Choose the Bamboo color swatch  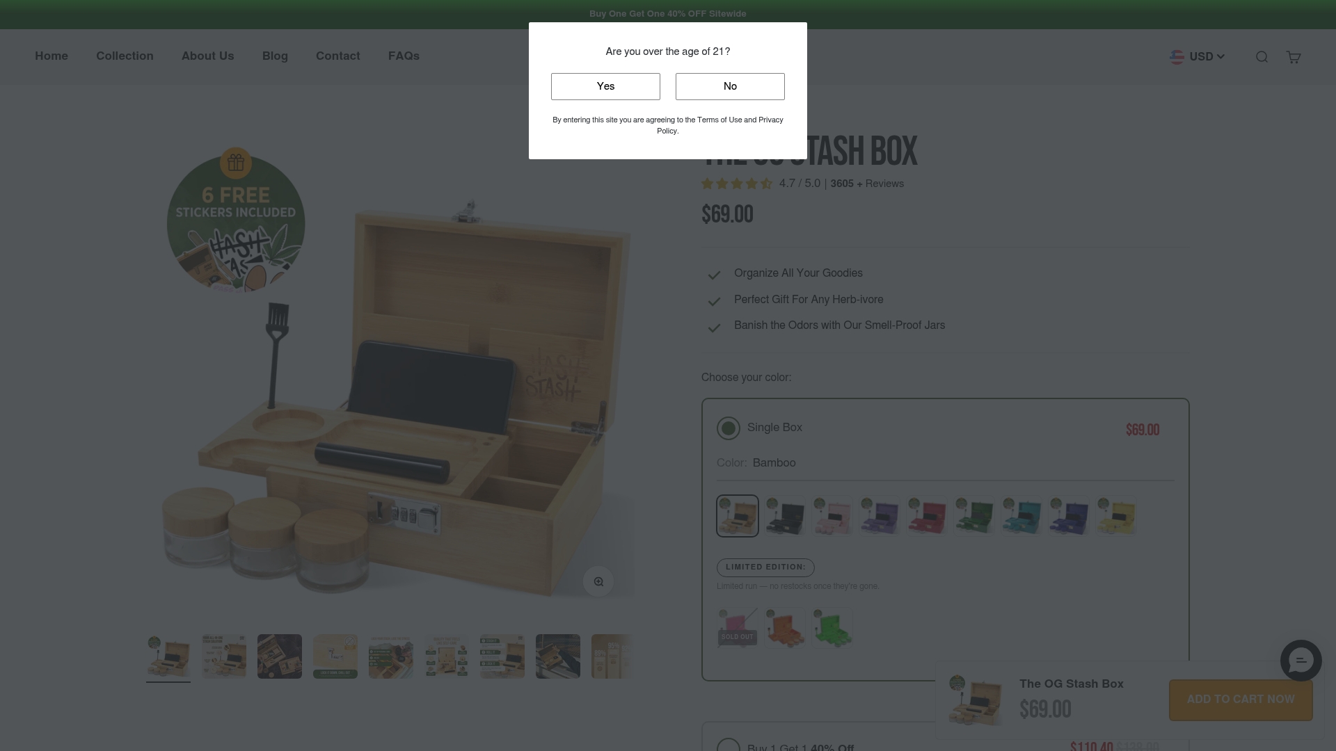click(738, 516)
